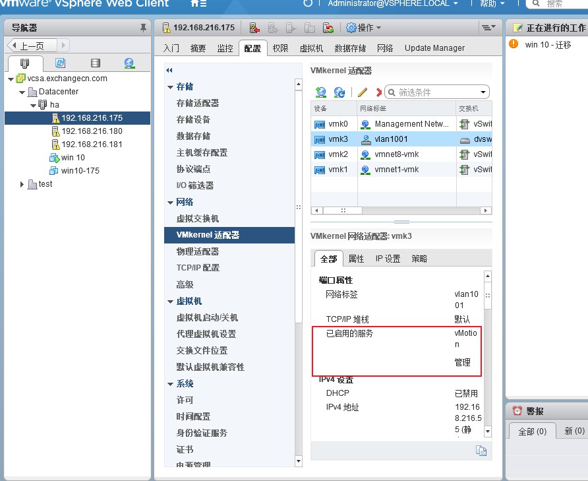
Task: Open the home menu icon in top bar
Action: [198, 3]
